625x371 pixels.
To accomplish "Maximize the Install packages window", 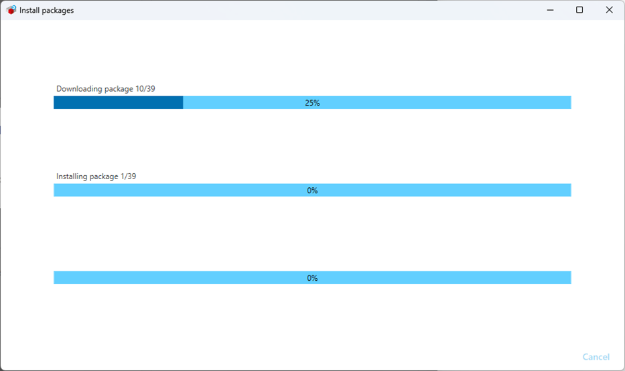I will (x=579, y=10).
